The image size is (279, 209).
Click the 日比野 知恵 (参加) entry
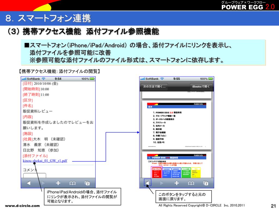(41, 150)
